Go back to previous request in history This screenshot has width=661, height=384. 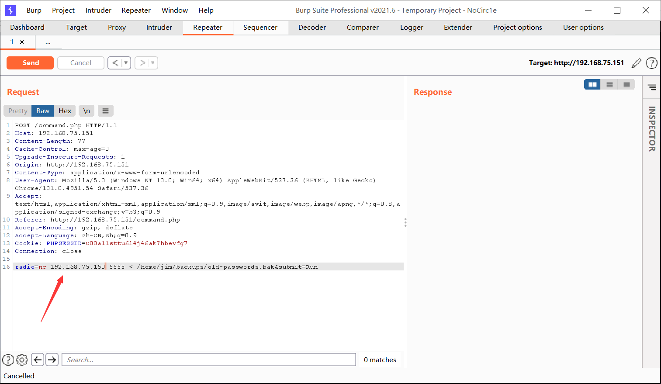(x=115, y=63)
